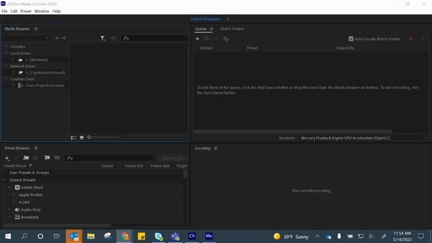Click Import Presets icon
Screen dimensions: 432x243
(47, 157)
